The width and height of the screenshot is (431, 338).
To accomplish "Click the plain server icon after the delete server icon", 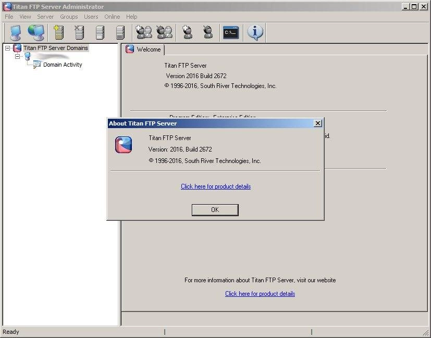I will [100, 33].
